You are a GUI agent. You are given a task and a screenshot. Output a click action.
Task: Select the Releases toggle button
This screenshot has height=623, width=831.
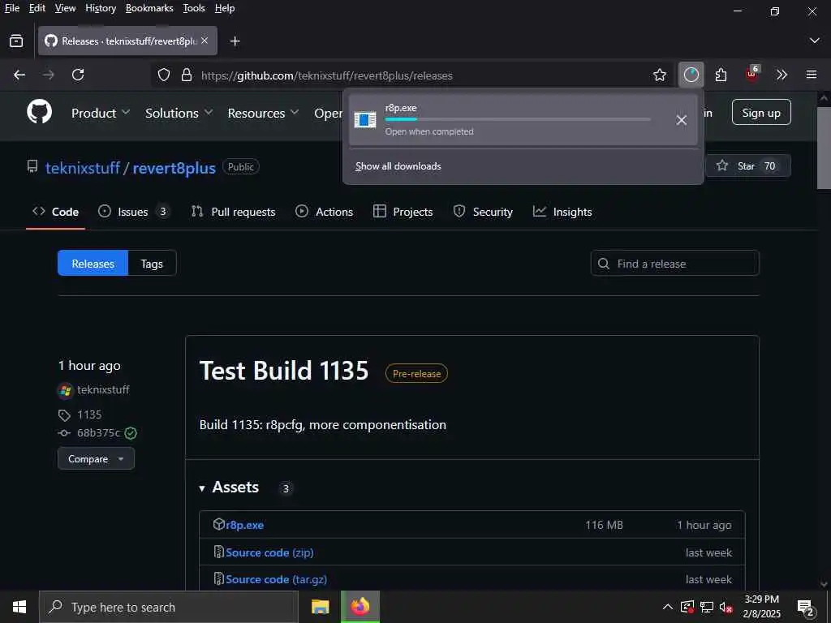[93, 264]
